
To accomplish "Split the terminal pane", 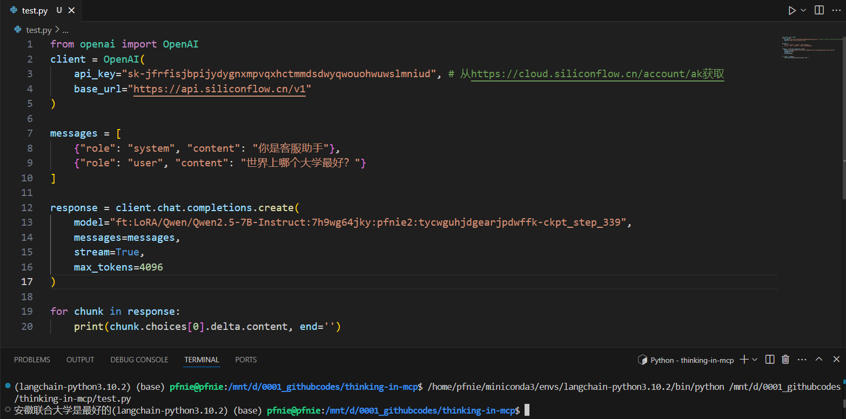I will [770, 360].
